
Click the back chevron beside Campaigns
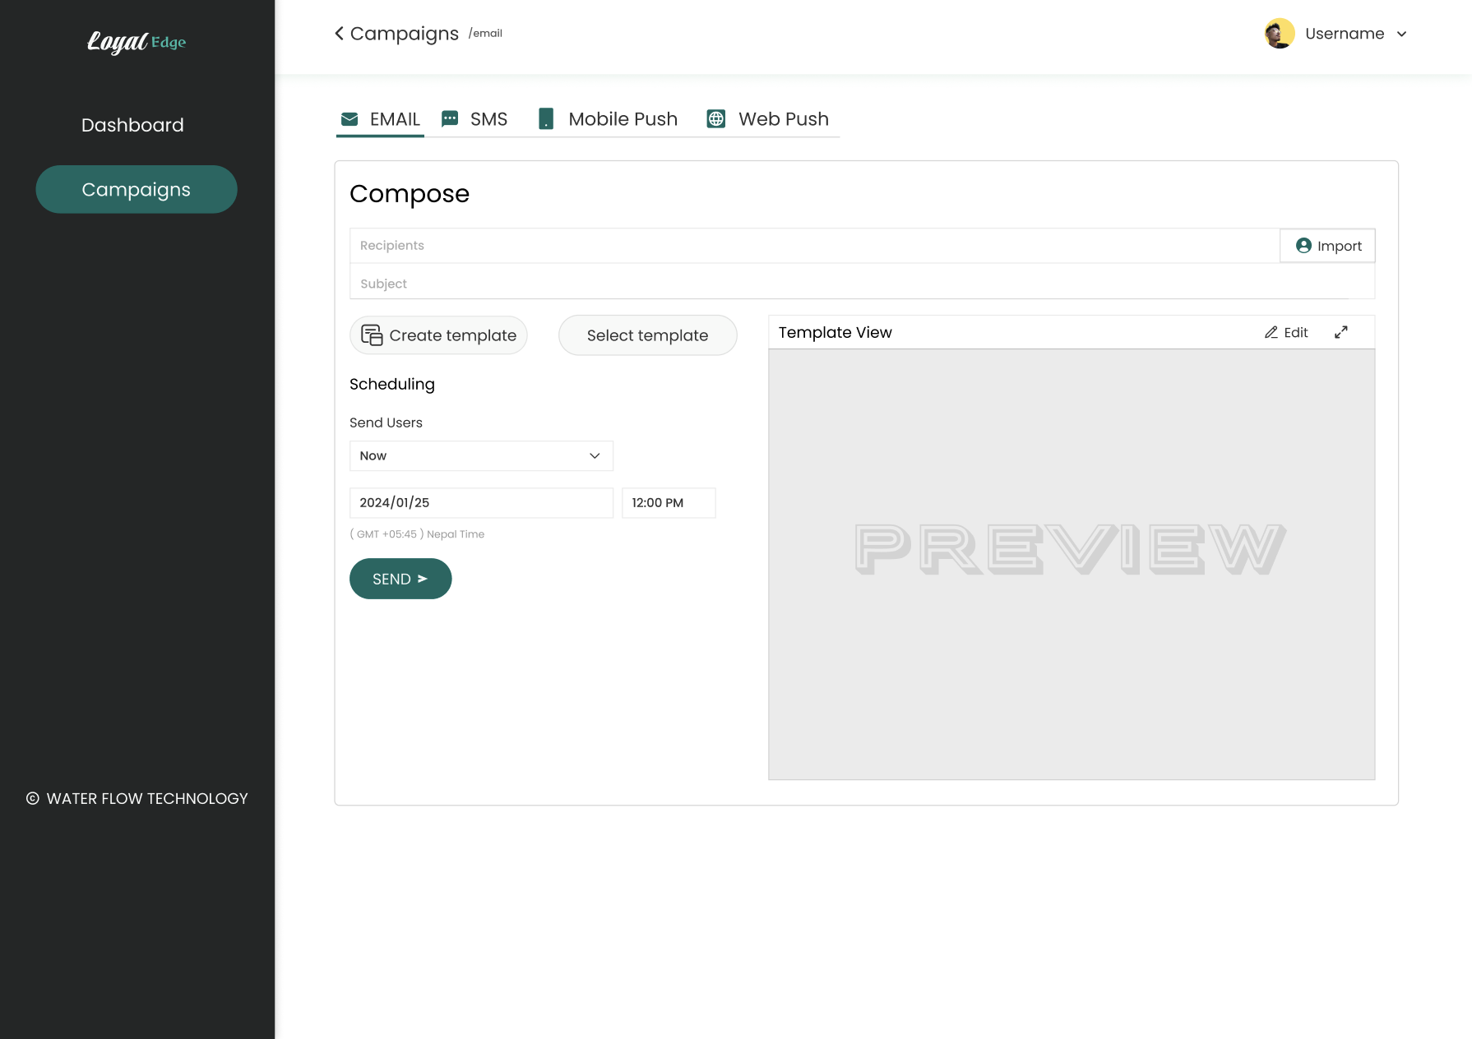(x=339, y=34)
